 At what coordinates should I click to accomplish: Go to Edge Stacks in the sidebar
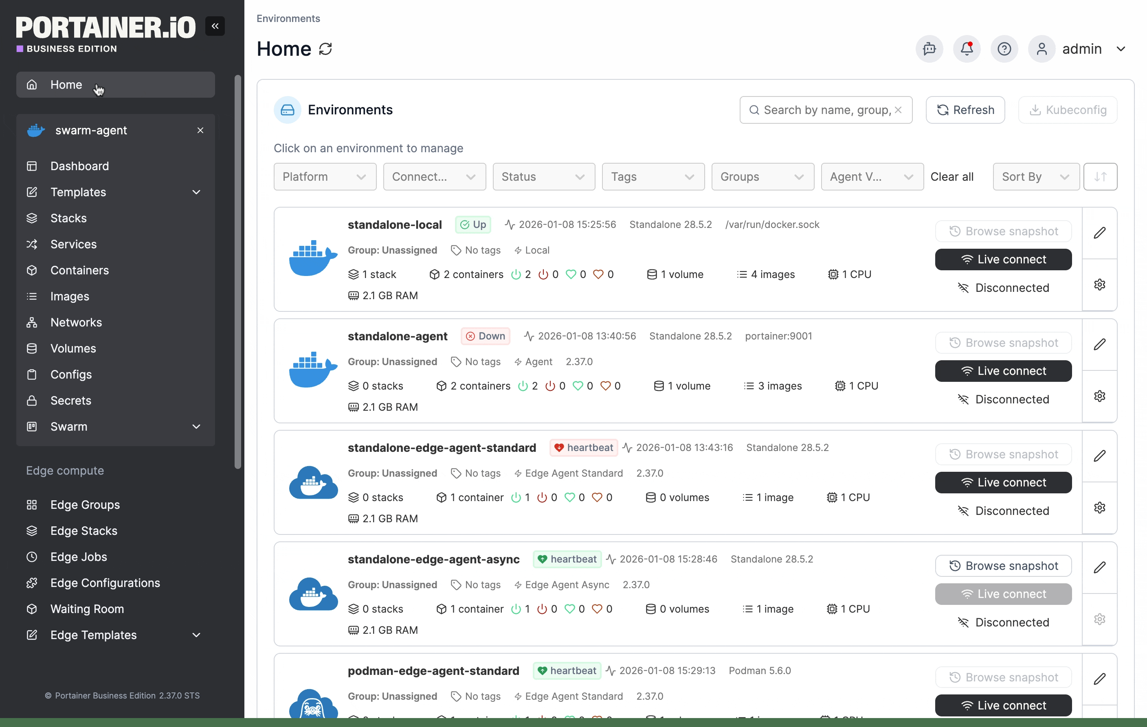(84, 530)
